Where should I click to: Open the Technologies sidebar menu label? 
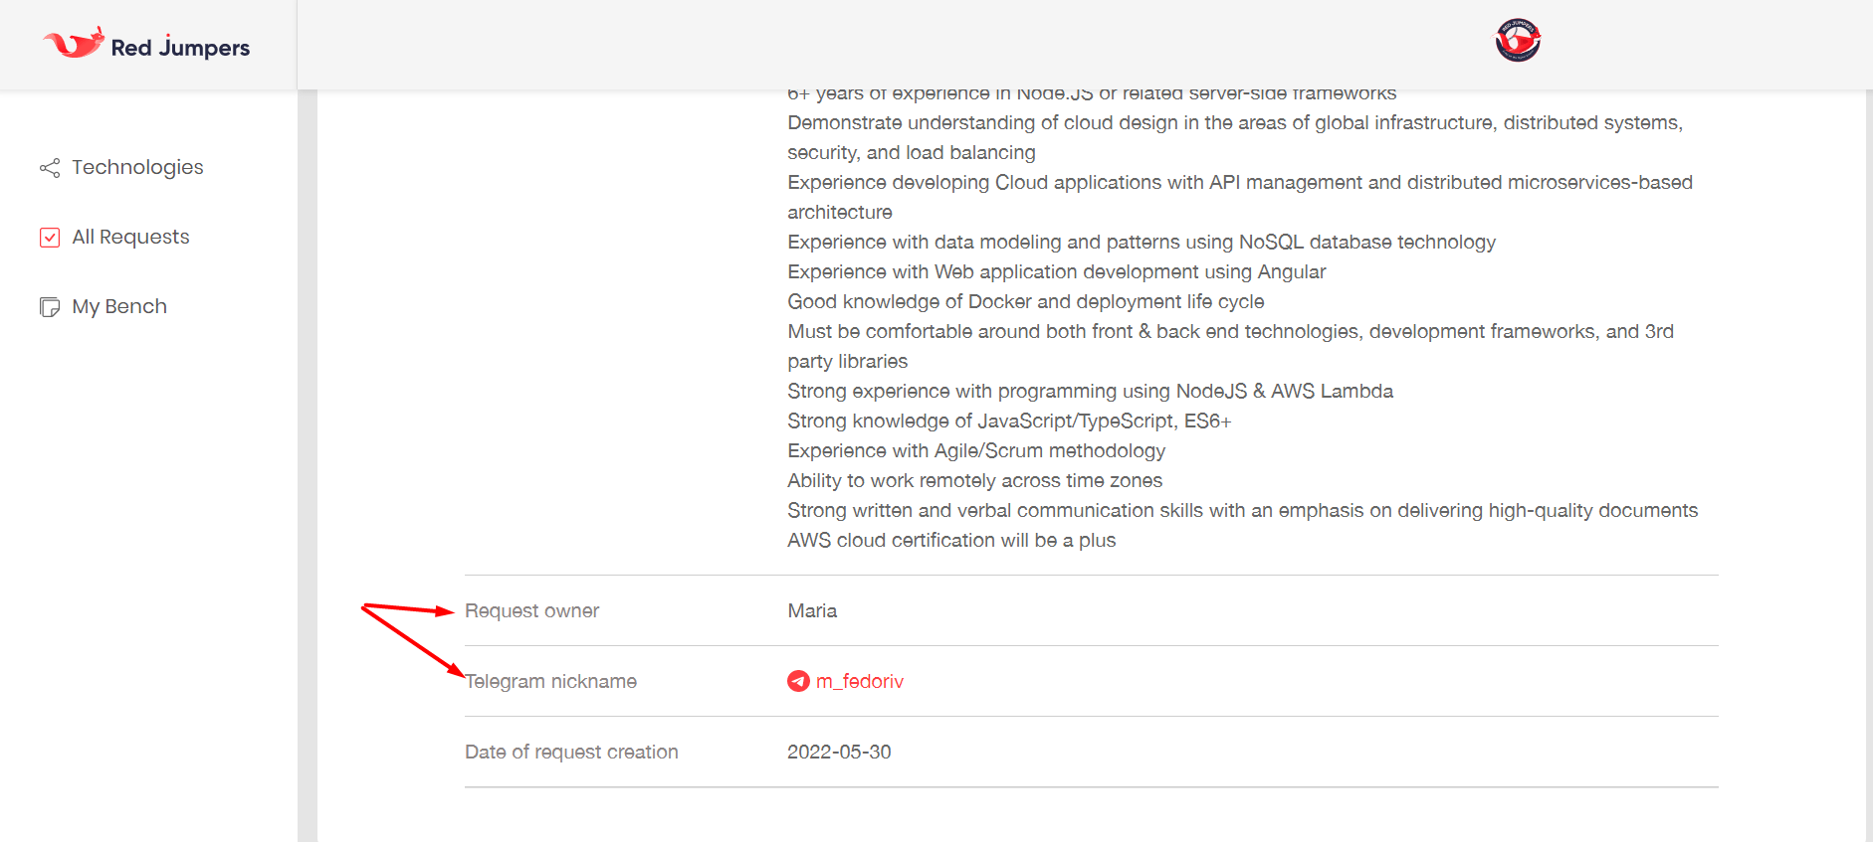pos(137,167)
